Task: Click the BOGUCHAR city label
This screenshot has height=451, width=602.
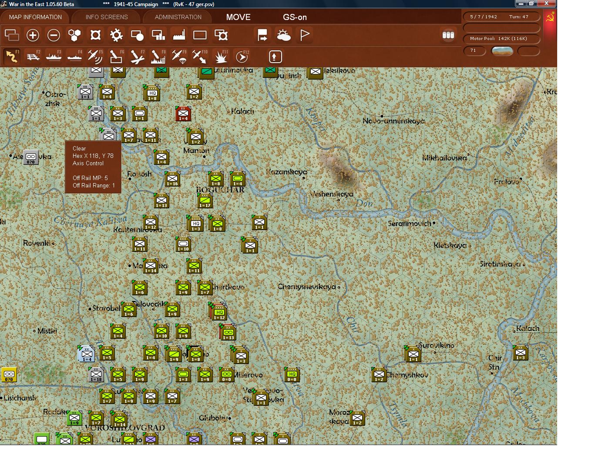Action: [x=220, y=190]
